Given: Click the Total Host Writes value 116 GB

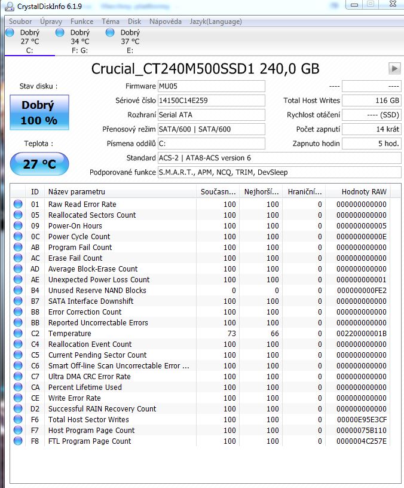Looking at the screenshot, I should [372, 100].
